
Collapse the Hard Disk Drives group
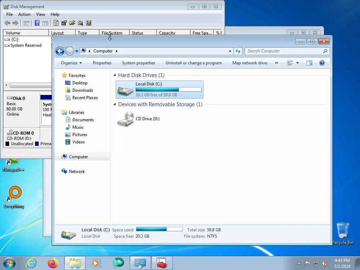point(115,75)
